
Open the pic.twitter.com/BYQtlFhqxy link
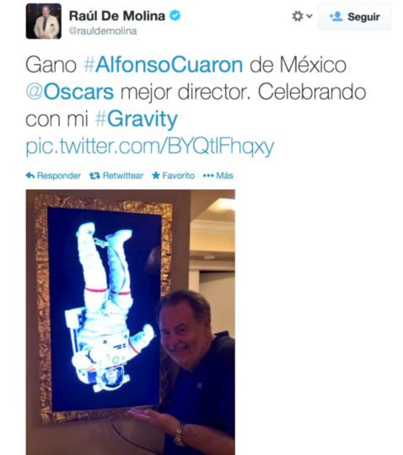[x=150, y=146]
